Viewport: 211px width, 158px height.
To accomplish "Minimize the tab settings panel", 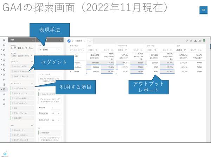I will pos(61,40).
